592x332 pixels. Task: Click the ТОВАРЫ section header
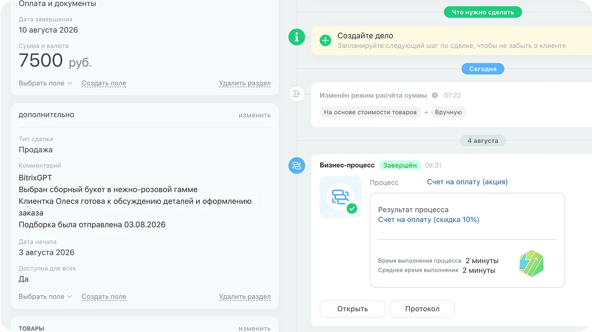(x=31, y=328)
